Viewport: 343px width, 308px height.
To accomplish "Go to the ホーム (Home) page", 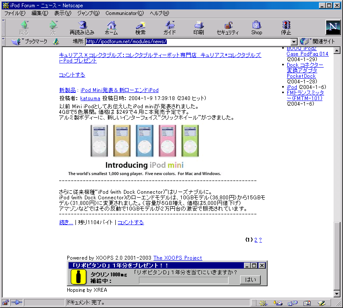I will coord(111,28).
